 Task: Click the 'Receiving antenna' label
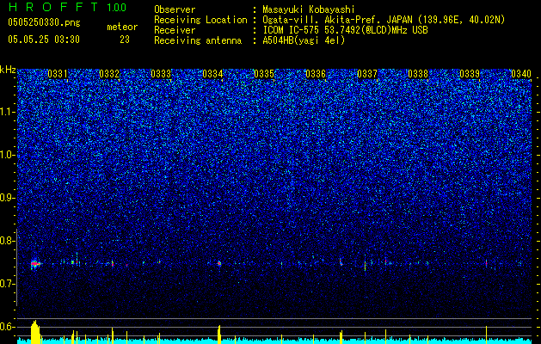[198, 40]
